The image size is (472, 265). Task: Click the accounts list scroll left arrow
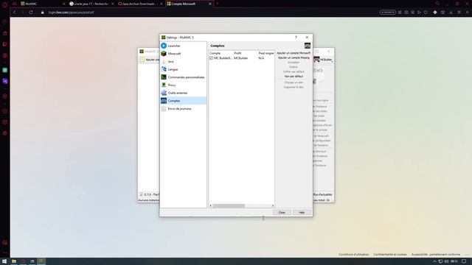point(211,206)
